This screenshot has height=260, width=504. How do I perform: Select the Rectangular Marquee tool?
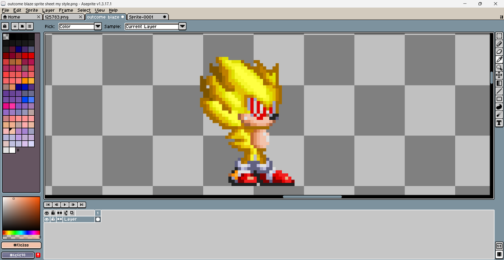499,36
